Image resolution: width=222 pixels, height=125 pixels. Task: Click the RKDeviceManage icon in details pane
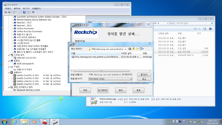click(94, 101)
